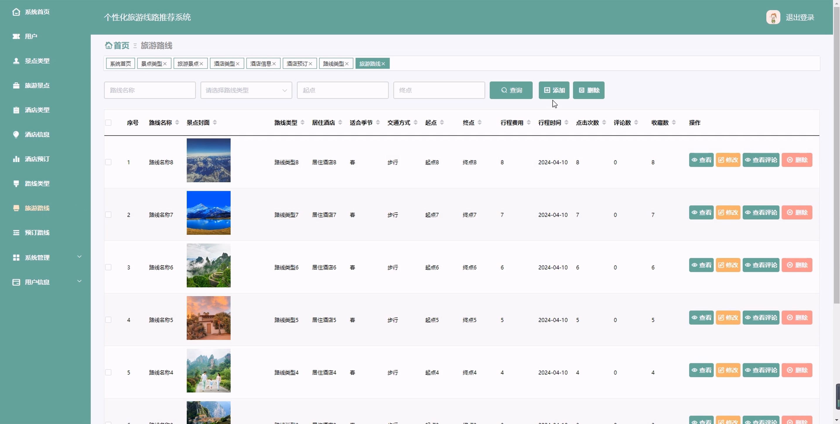Check the row for 路线名称7
This screenshot has width=840, height=424.
pyautogui.click(x=108, y=215)
